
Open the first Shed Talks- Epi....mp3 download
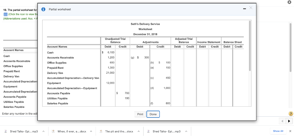(x=24, y=131)
